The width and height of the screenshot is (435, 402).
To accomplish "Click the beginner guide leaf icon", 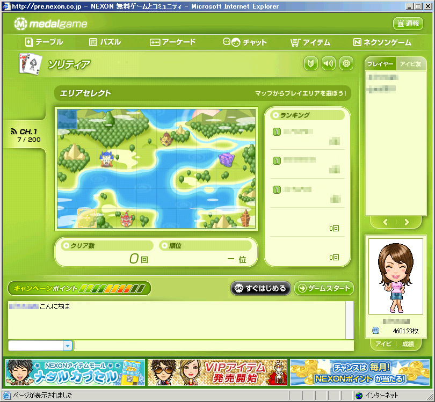I will (310, 63).
